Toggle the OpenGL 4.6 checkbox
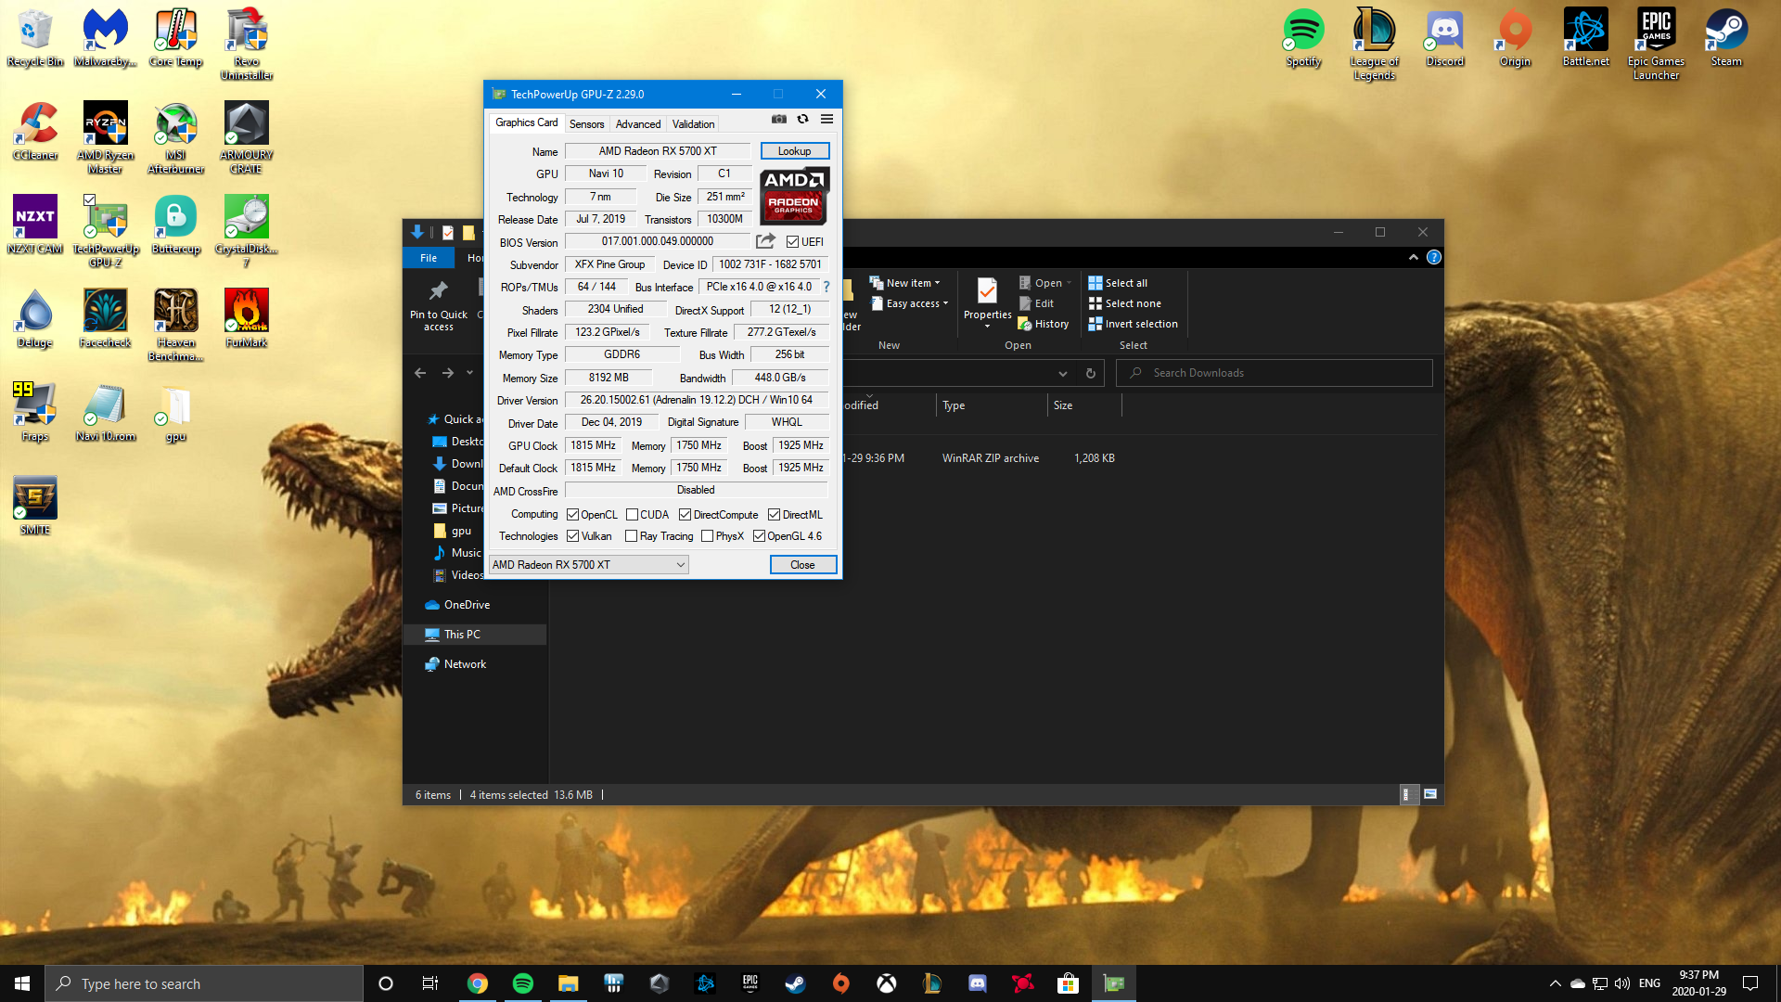Image resolution: width=1781 pixels, height=1002 pixels. click(x=759, y=536)
